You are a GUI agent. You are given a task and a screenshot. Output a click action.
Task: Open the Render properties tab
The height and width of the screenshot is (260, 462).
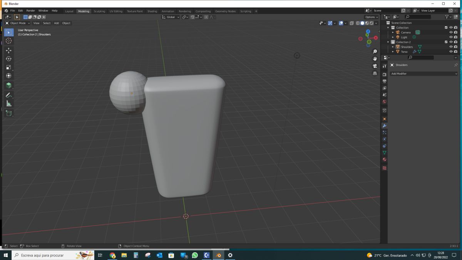point(384,74)
